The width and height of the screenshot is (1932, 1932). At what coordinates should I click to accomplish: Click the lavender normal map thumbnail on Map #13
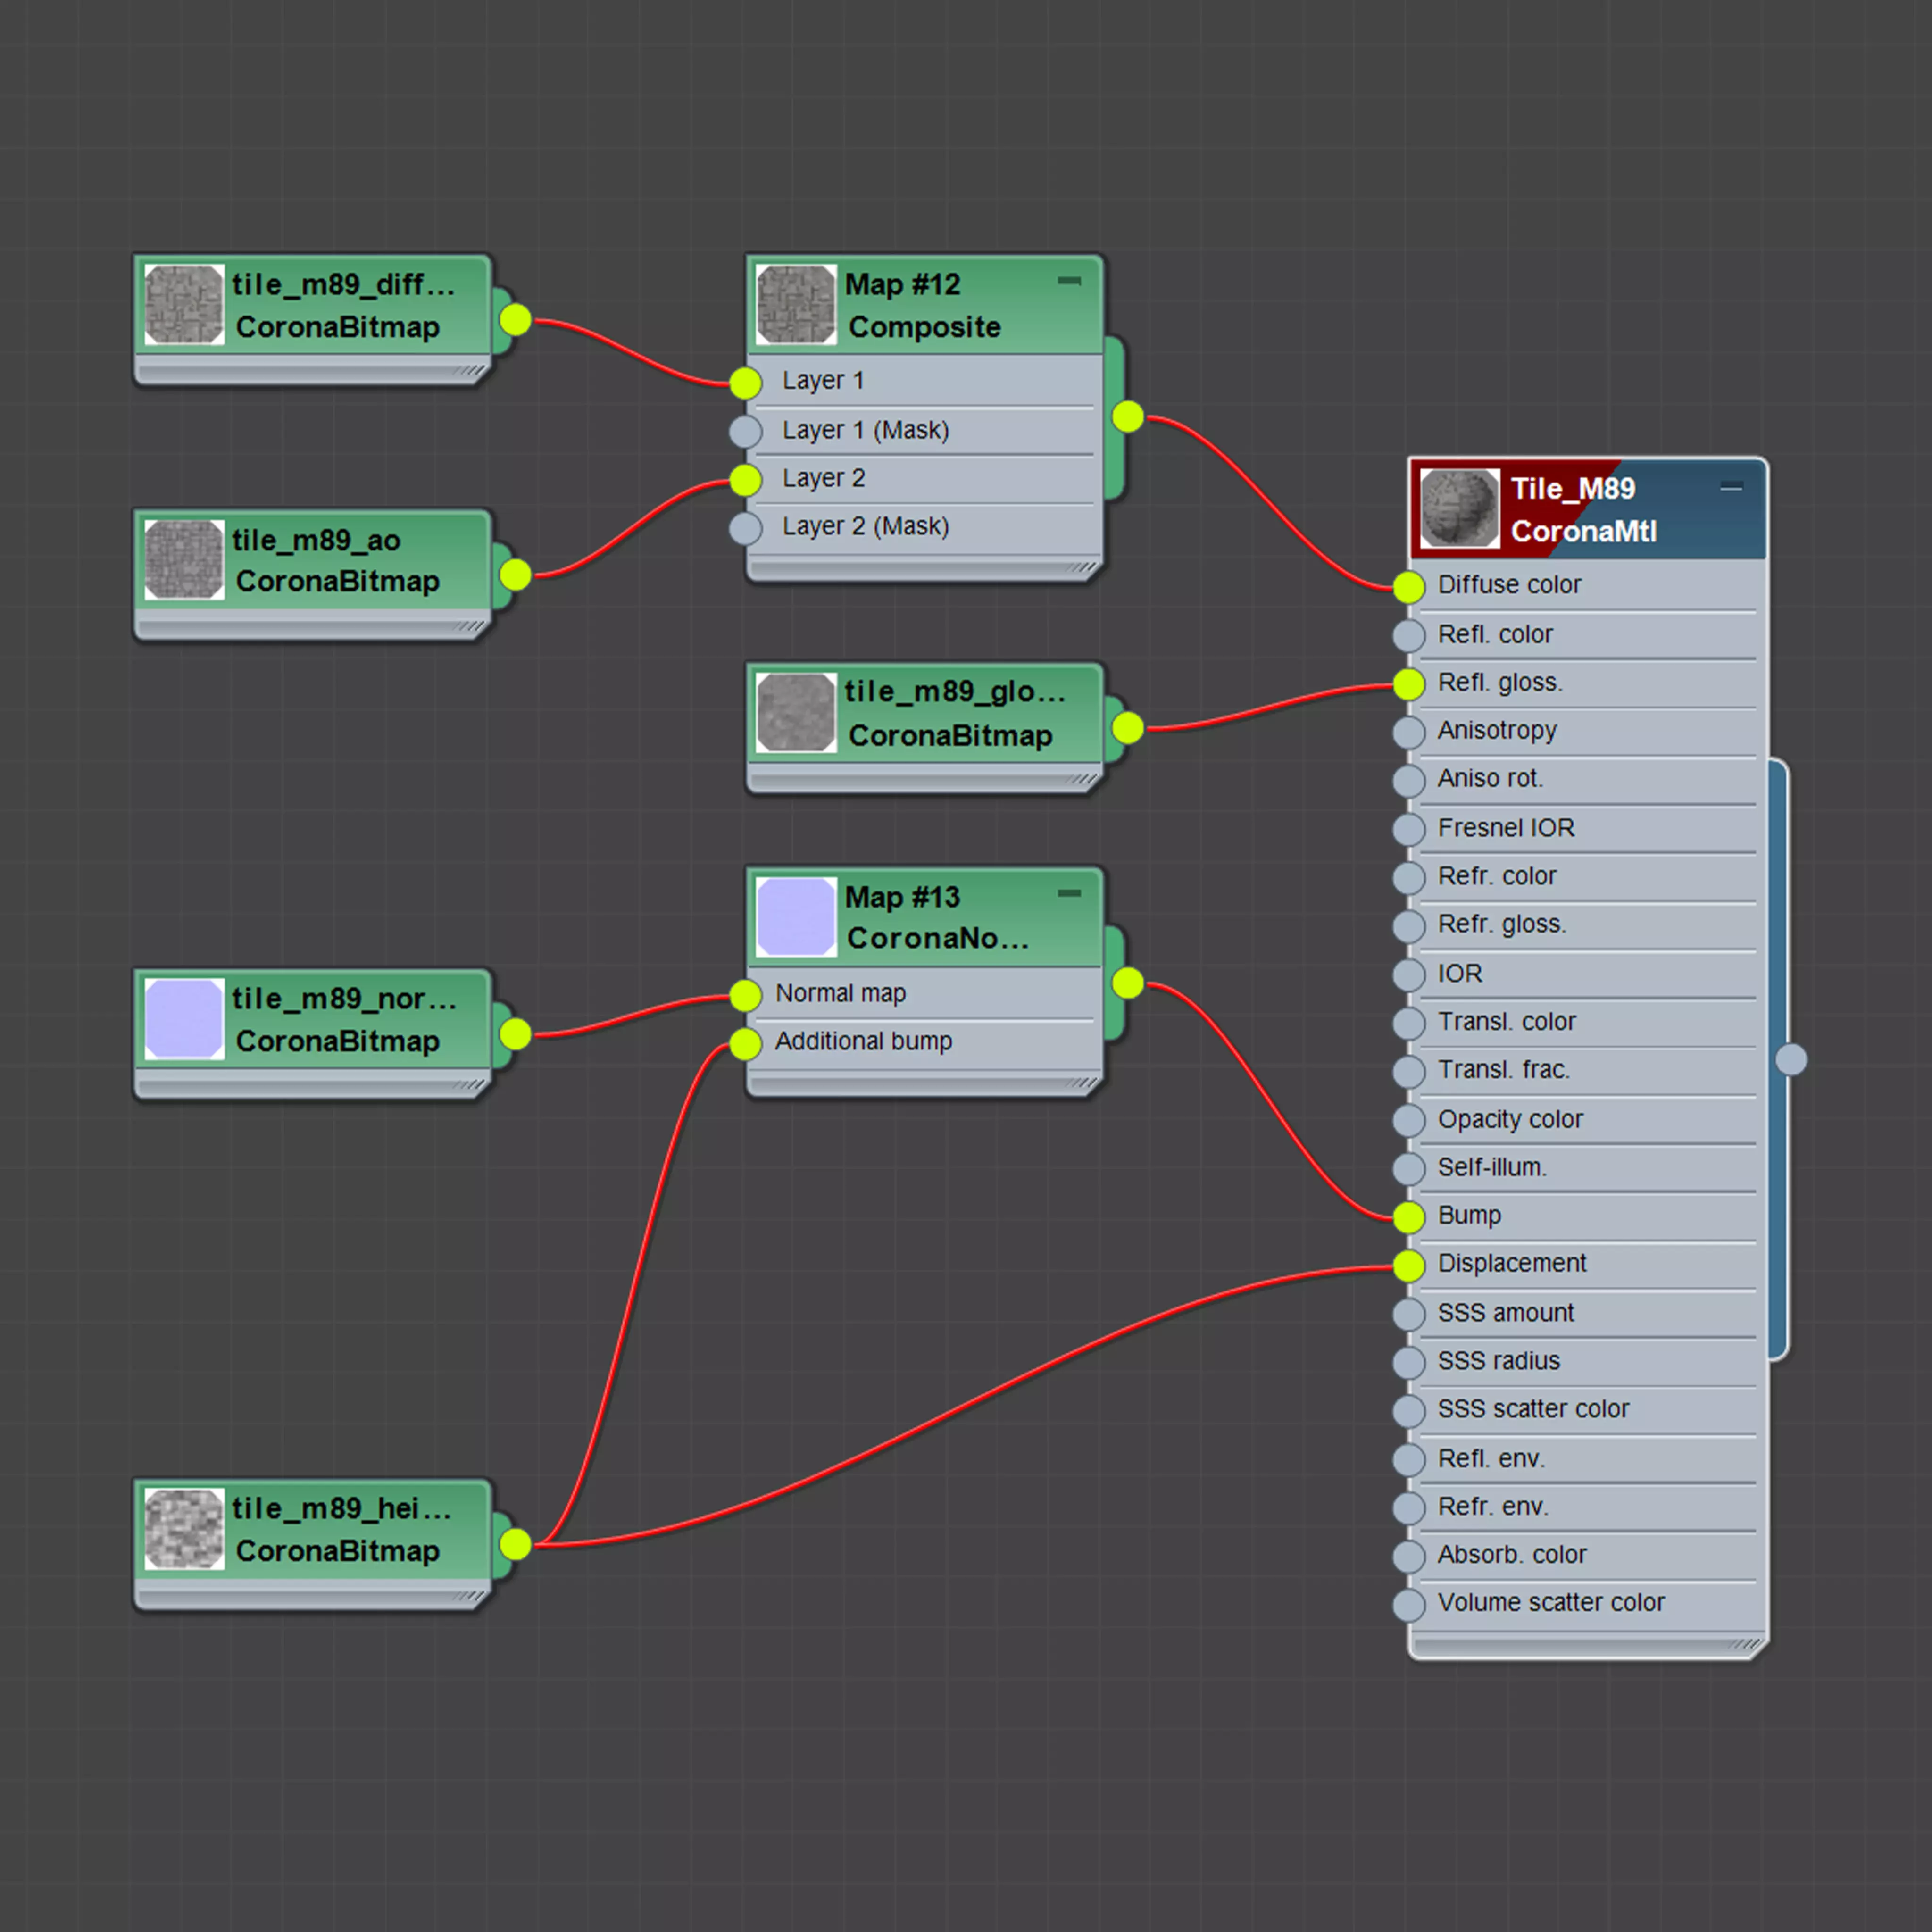(796, 917)
